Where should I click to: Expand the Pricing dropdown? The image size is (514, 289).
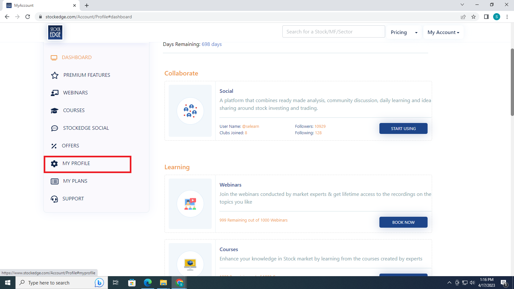[x=404, y=32]
